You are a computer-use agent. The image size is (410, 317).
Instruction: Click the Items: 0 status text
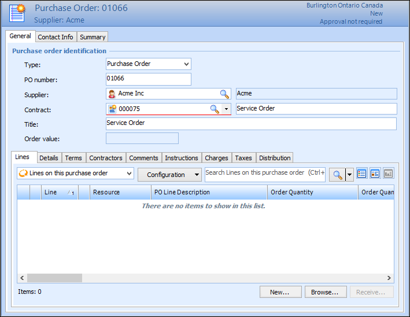[29, 292]
